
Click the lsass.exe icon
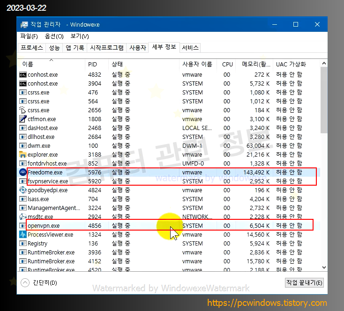[23, 199]
